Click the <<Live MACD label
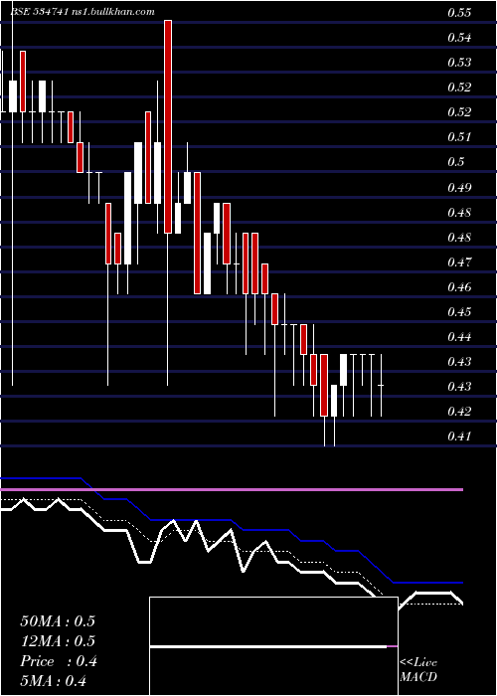The height and width of the screenshot is (696, 497). (418, 670)
